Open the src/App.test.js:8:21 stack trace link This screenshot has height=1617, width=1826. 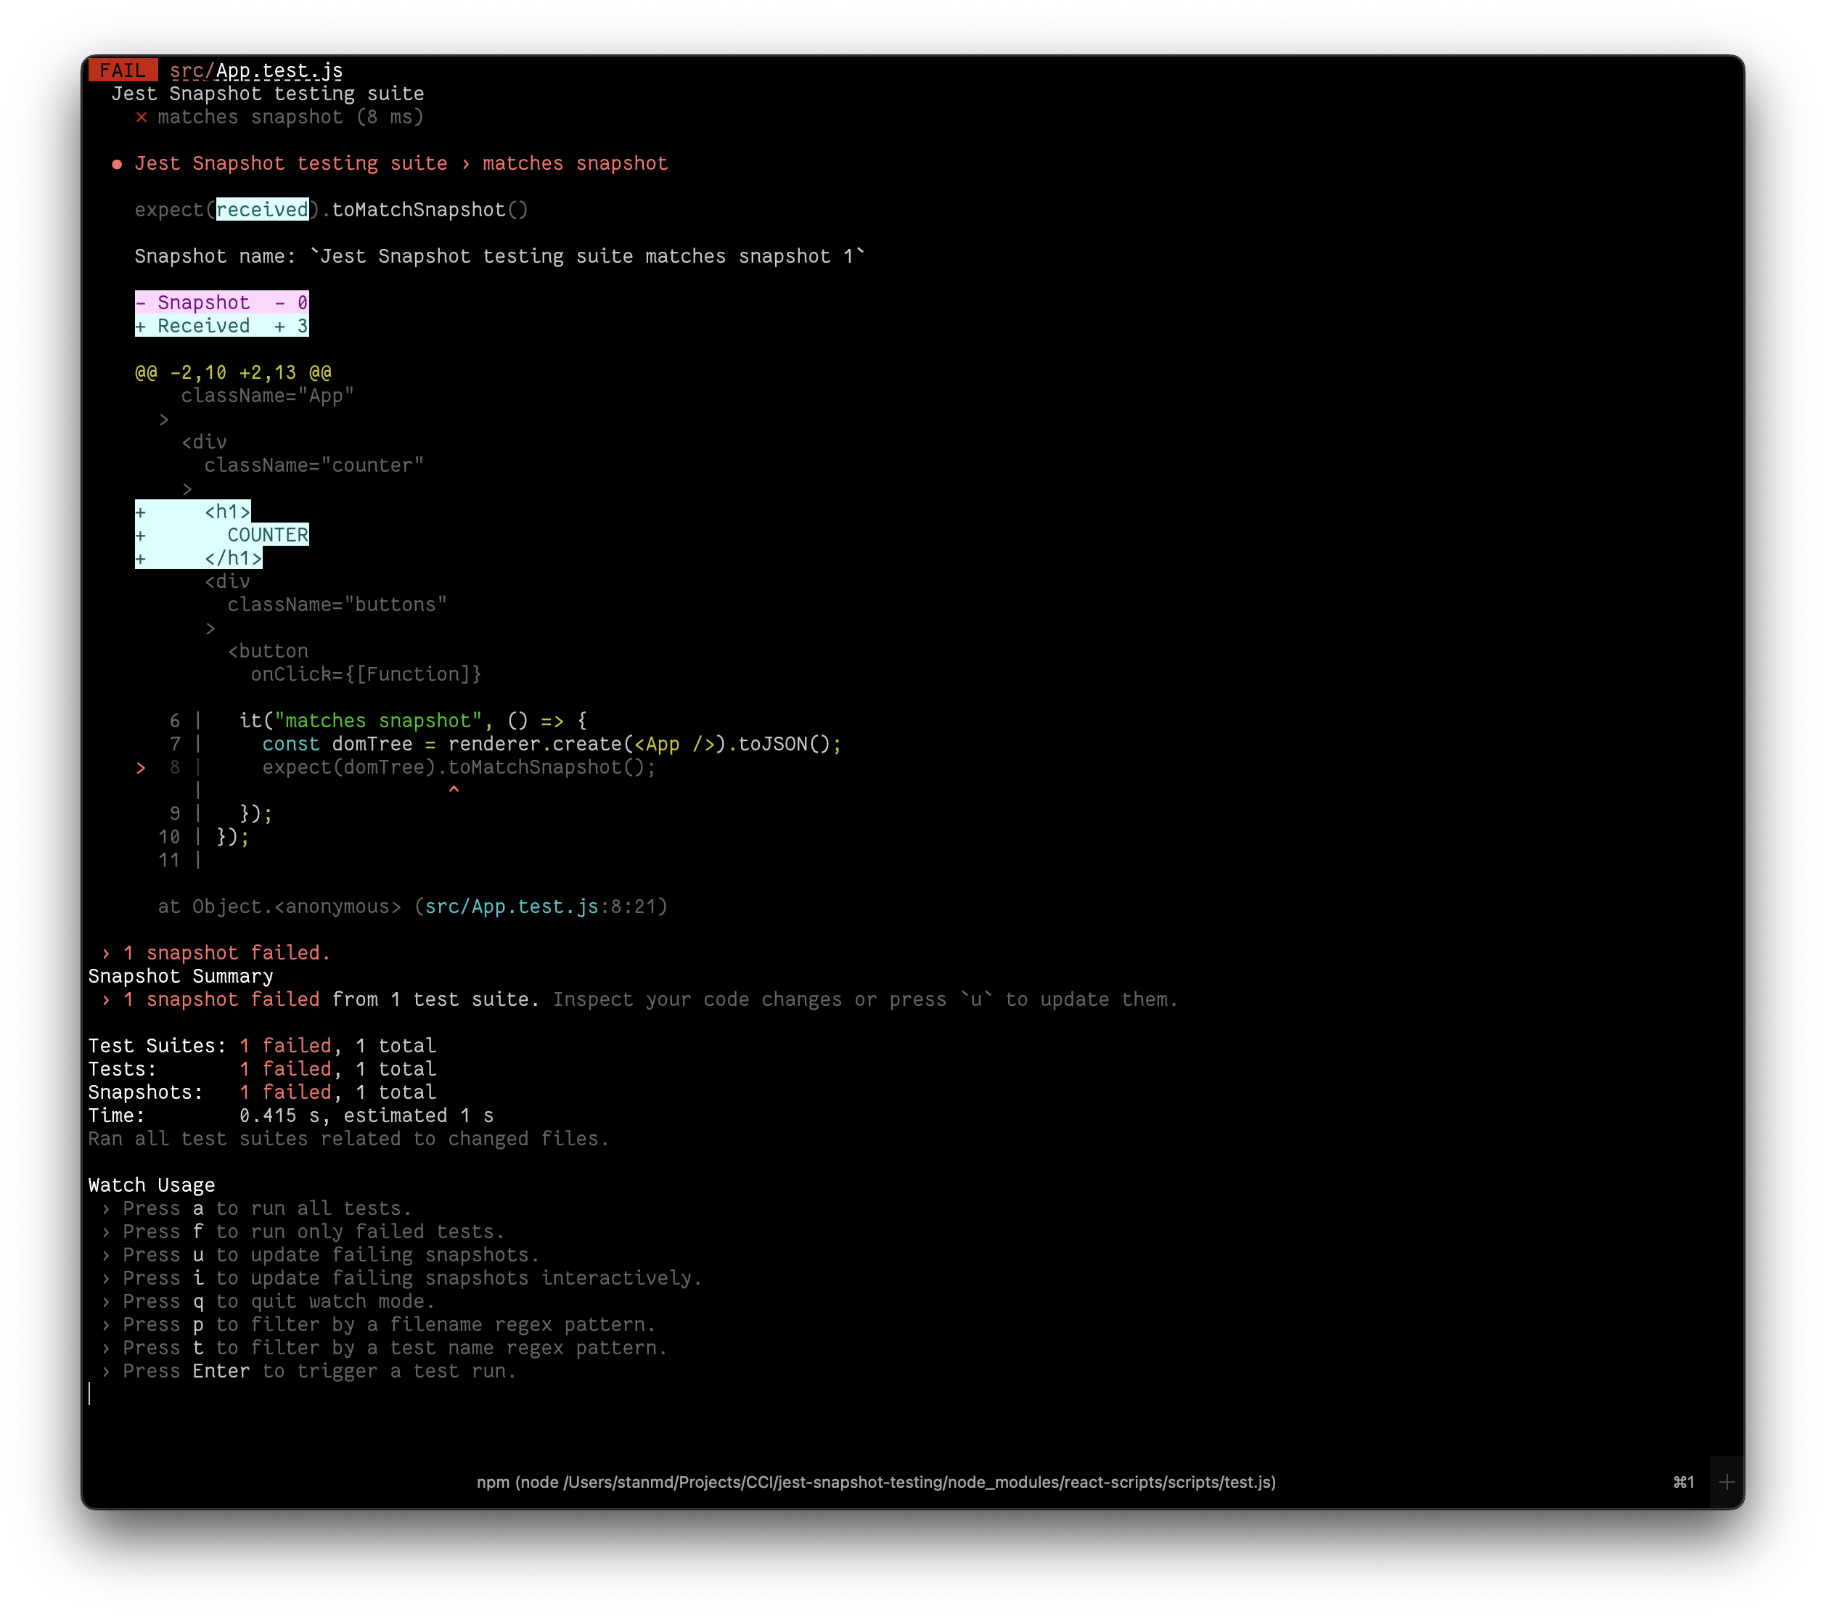click(511, 906)
